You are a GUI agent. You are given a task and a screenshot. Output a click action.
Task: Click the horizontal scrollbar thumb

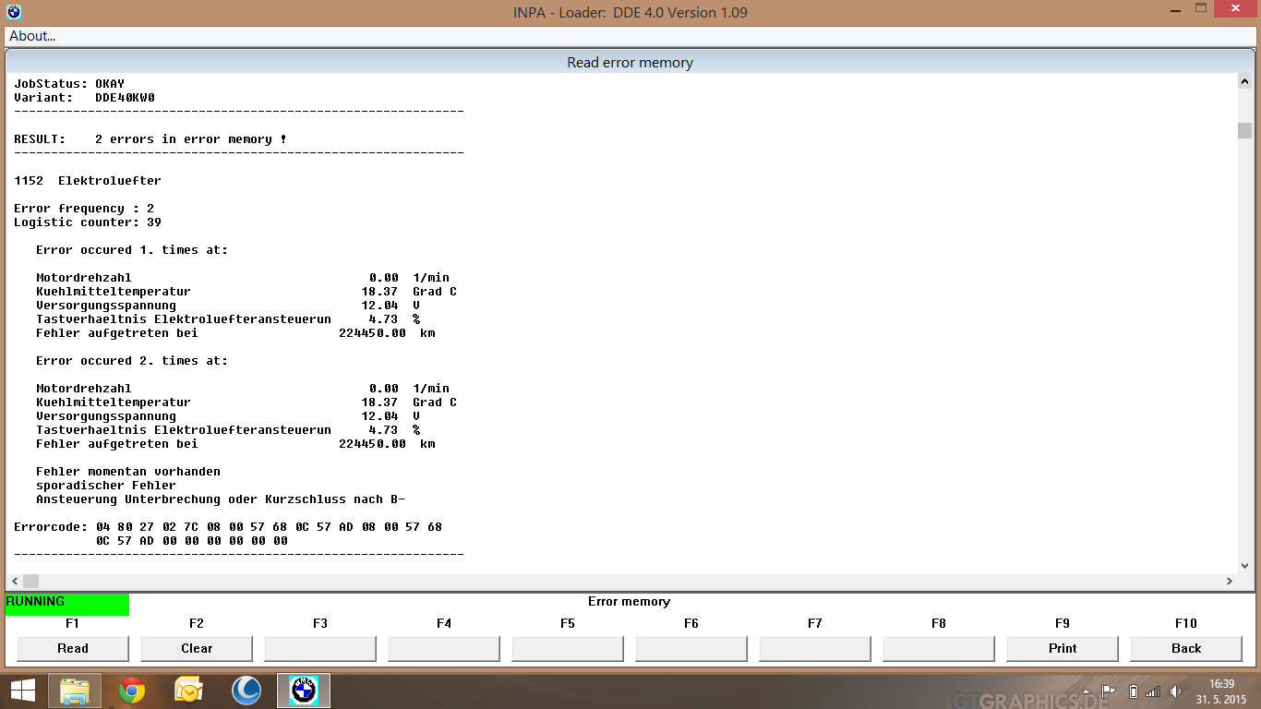click(31, 581)
